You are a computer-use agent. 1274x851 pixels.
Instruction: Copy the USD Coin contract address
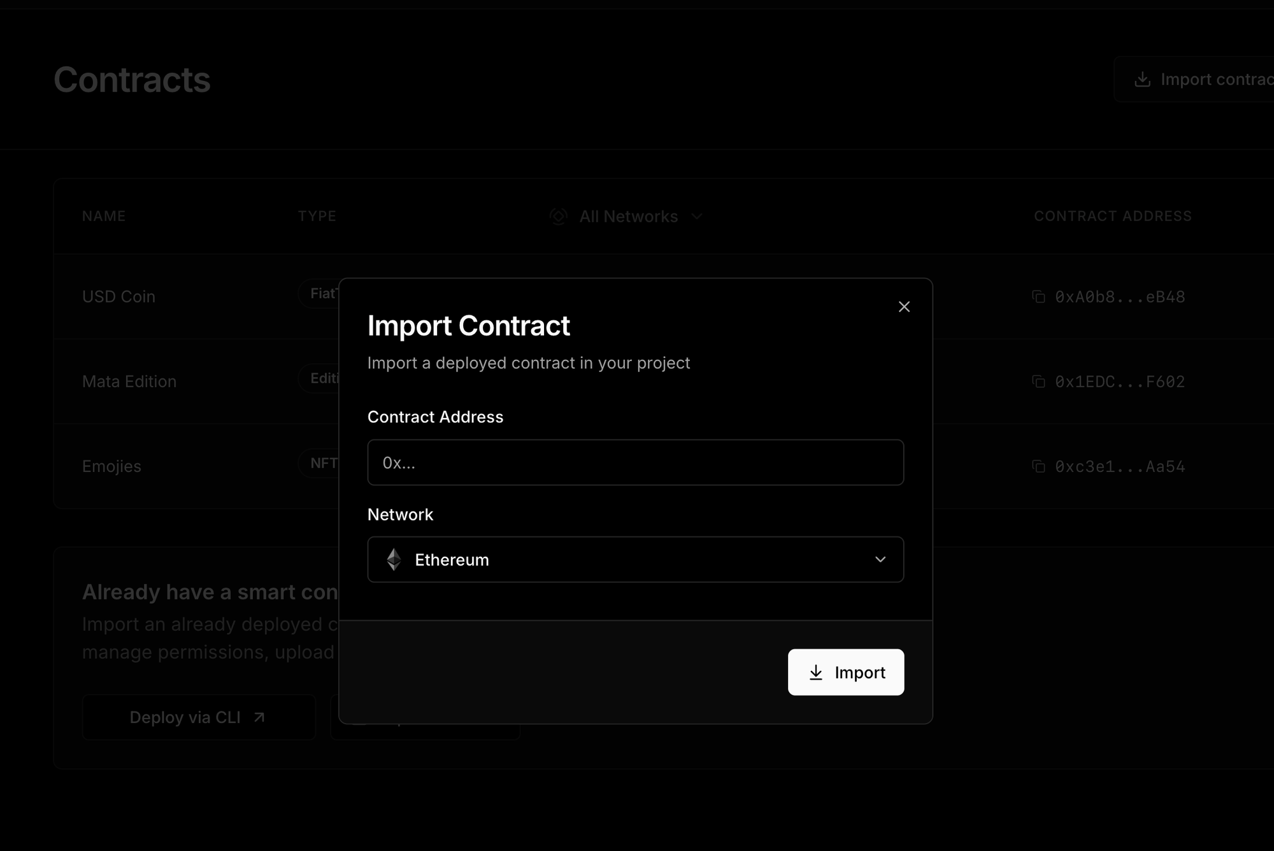[x=1038, y=297]
